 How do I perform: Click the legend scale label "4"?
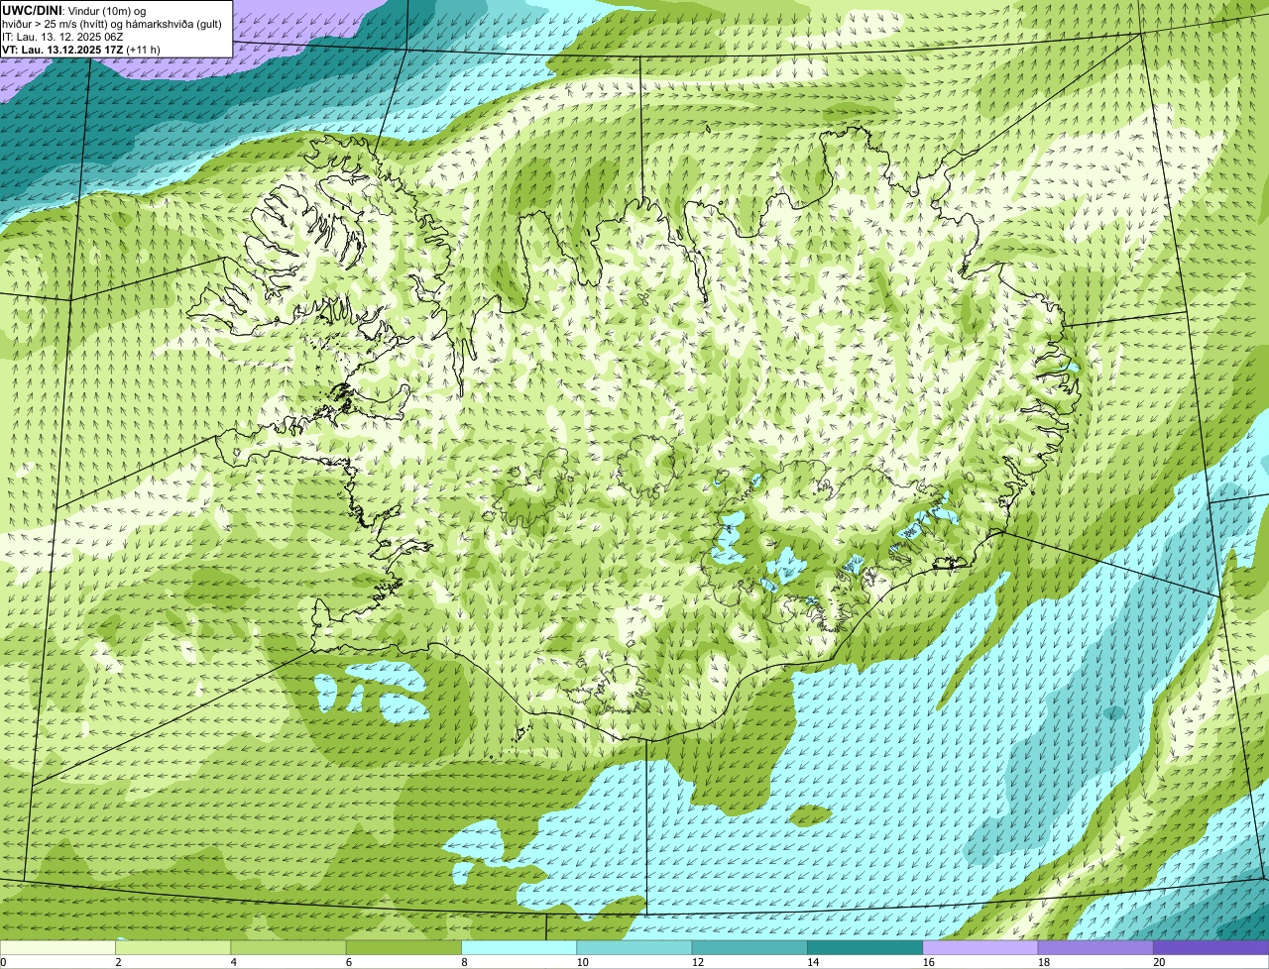233,961
